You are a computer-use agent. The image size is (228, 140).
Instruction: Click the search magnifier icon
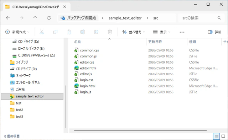tap(219, 18)
